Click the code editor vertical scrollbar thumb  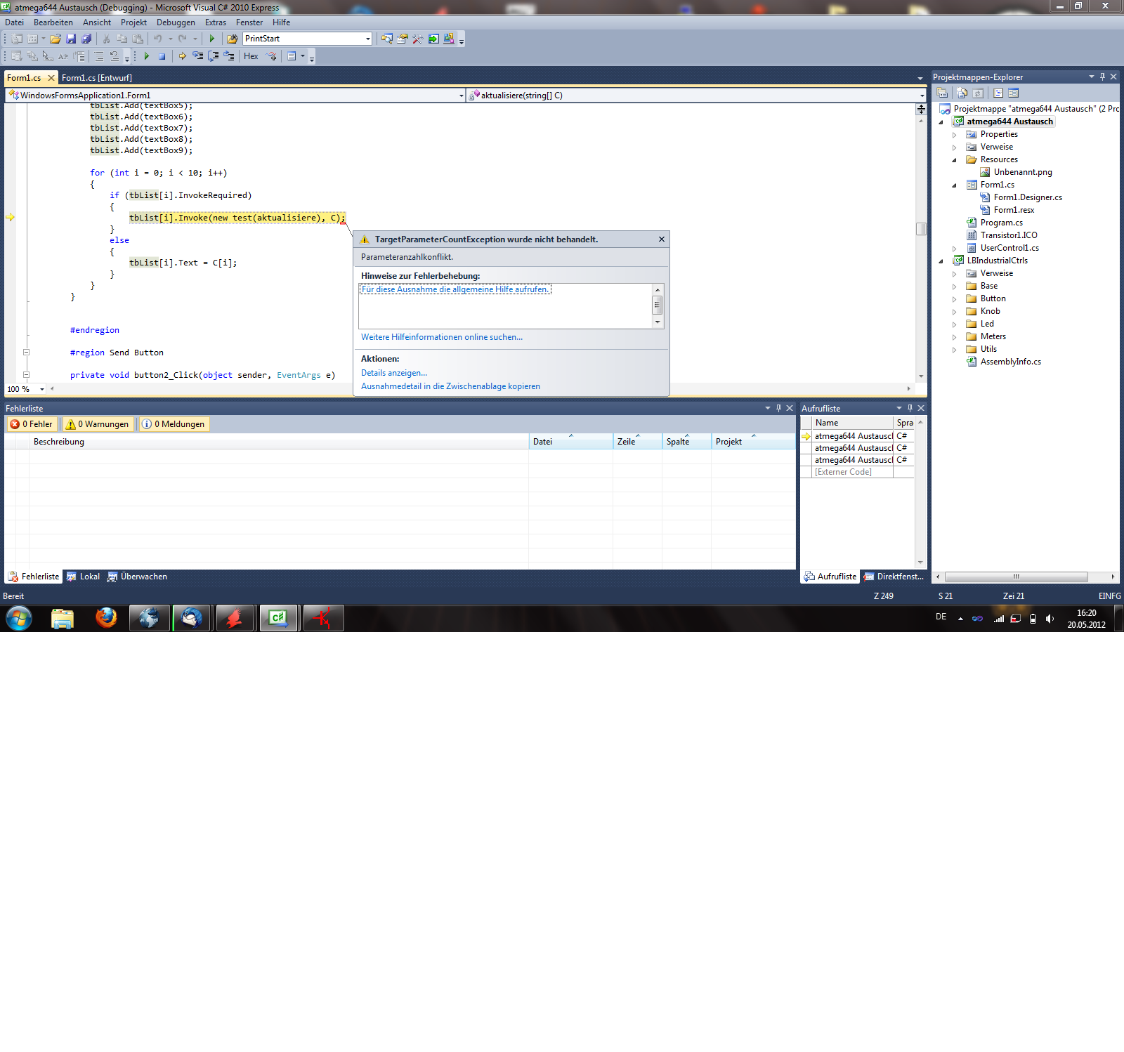[921, 229]
